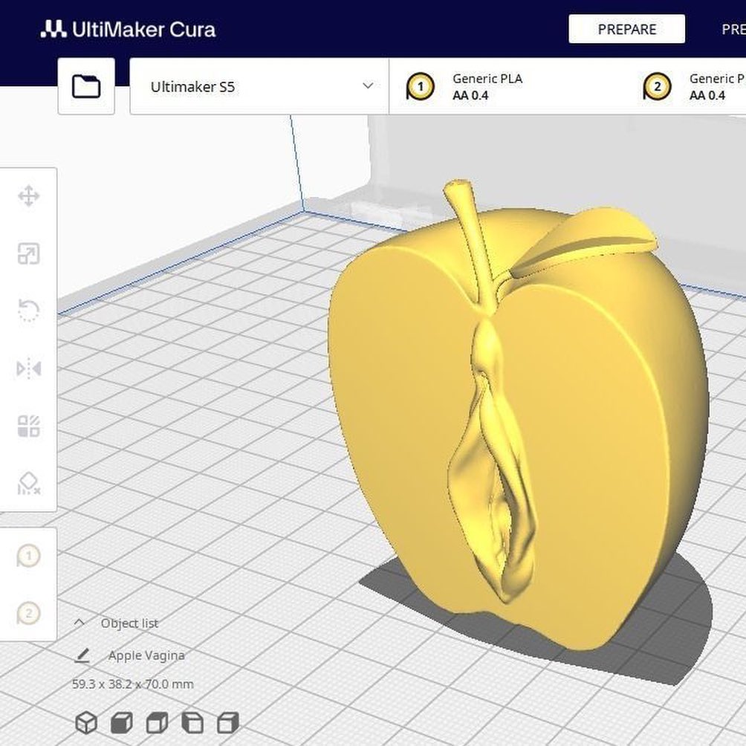Image resolution: width=746 pixels, height=746 pixels.
Task: Open Per Model Settings tool
Action: click(28, 426)
